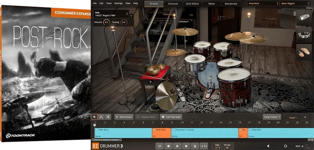This screenshot has width=314, height=150.
Task: Click bar 9 on the timeline ruler
Action: coord(172,123)
